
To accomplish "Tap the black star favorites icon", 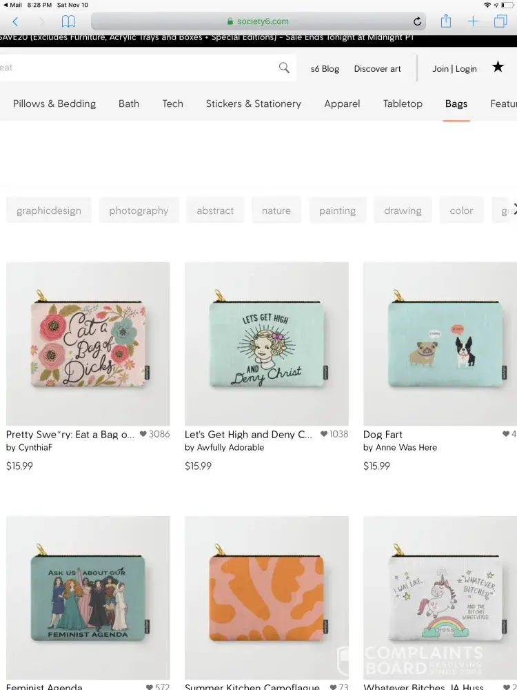I will 498,67.
